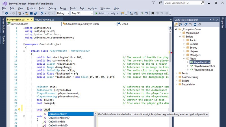226x127 pixels.
Task: Select PlayerMovement.cs in the project tree
Action: tap(204, 66)
